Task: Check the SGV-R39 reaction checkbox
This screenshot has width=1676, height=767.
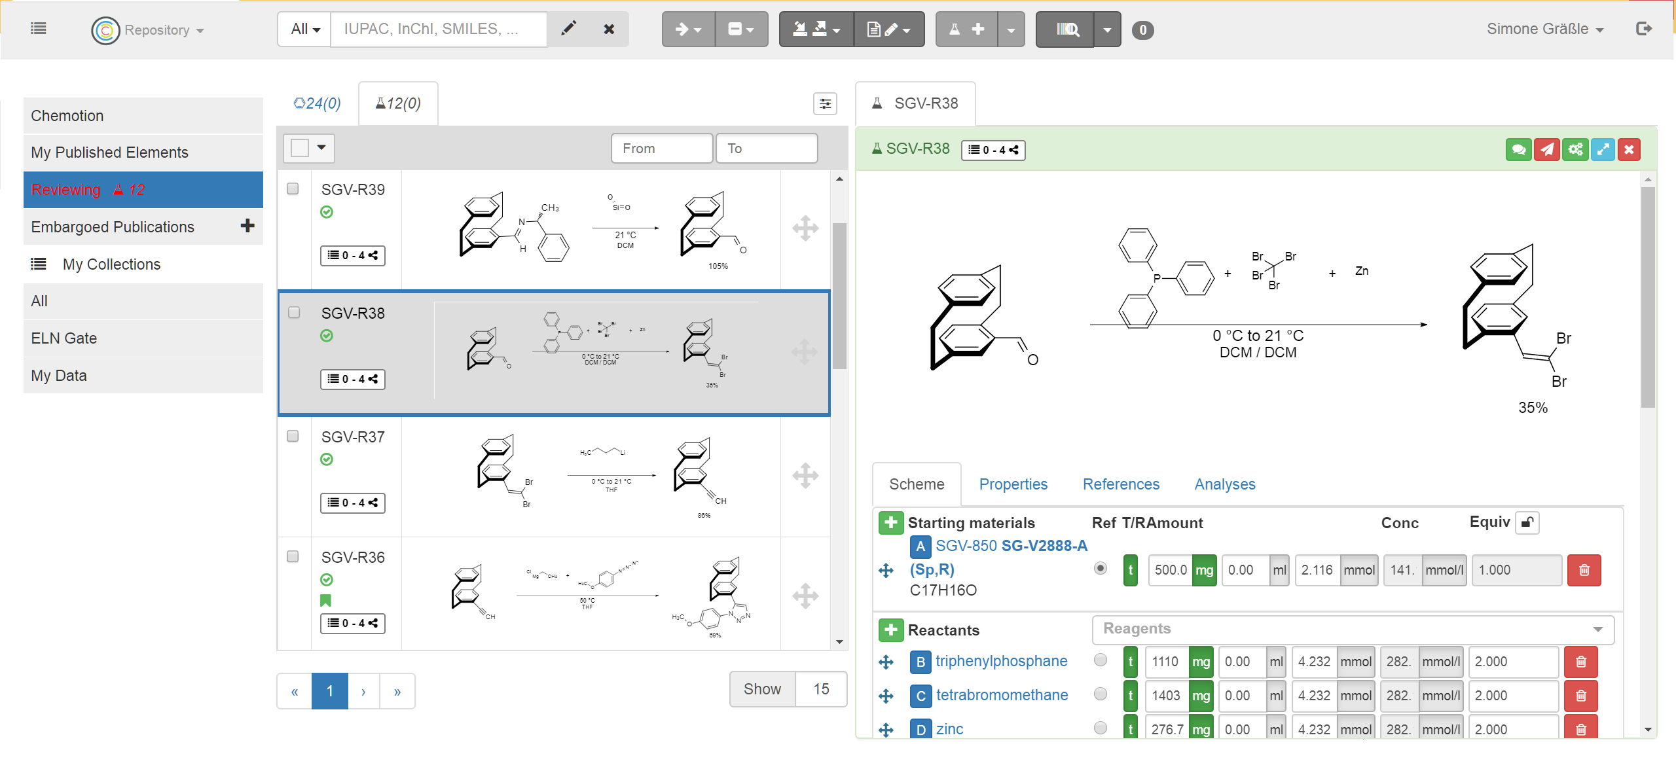Action: click(x=293, y=188)
